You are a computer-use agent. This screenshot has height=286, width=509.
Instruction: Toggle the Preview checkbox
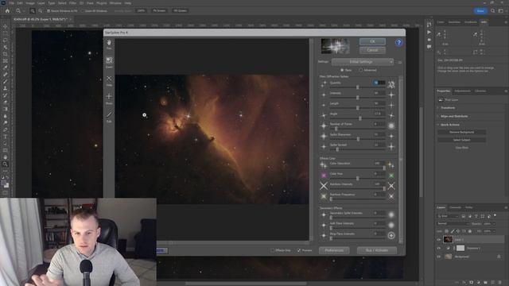299,250
